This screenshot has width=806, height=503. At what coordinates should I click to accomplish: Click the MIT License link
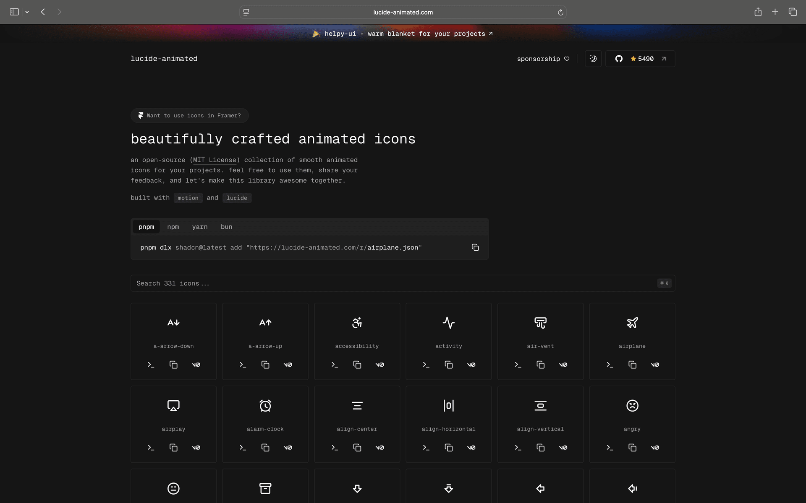point(215,160)
